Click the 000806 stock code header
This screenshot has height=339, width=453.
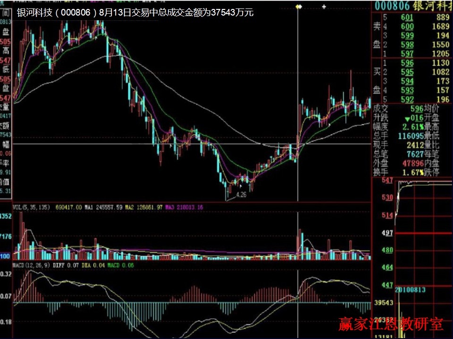pyautogui.click(x=394, y=6)
